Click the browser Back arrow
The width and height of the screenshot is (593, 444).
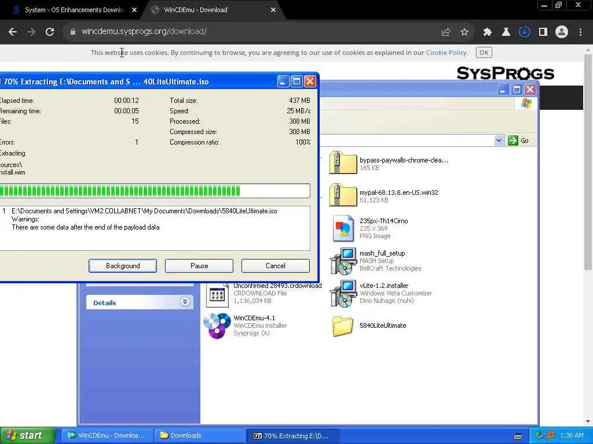pos(13,32)
